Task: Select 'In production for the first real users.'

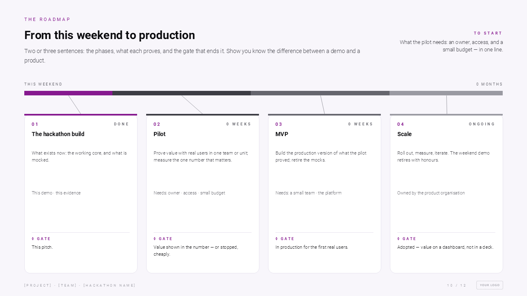Action: [312, 247]
